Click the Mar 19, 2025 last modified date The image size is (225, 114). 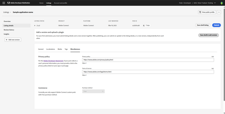112,26
